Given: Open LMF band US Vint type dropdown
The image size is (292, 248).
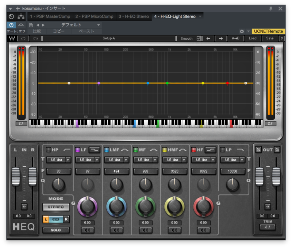Looking at the screenshot, I should pos(116,160).
